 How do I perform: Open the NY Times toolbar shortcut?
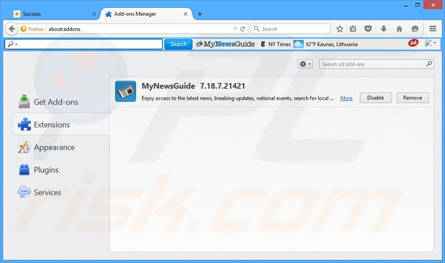click(275, 44)
